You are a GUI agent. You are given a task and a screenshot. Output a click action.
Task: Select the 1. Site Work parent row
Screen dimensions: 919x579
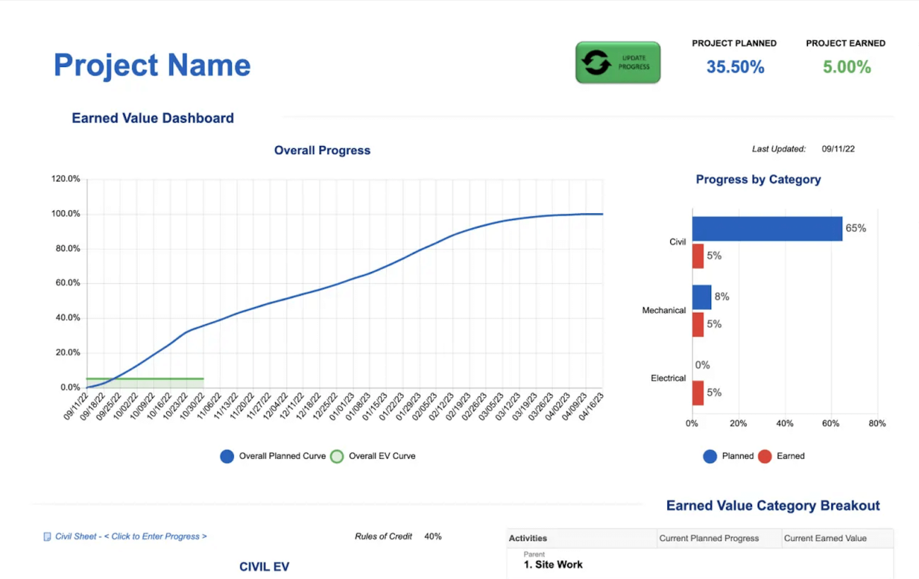554,564
